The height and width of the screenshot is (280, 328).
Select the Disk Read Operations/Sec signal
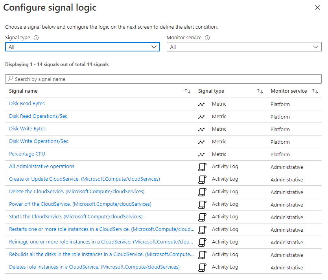pyautogui.click(x=38, y=116)
